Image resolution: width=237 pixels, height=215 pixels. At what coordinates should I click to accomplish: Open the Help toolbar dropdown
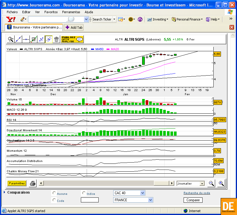coord(213,19)
